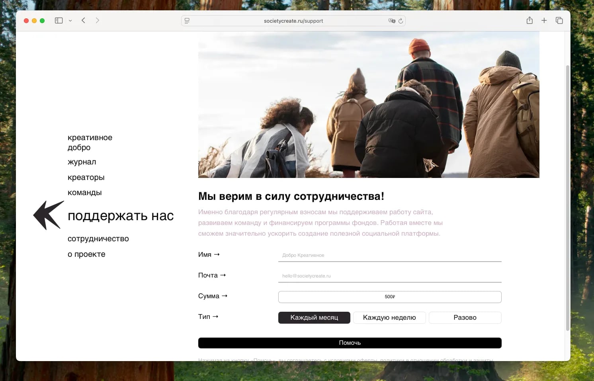This screenshot has height=381, width=594.
Task: Click the page settings icon in address bar
Action: [187, 21]
